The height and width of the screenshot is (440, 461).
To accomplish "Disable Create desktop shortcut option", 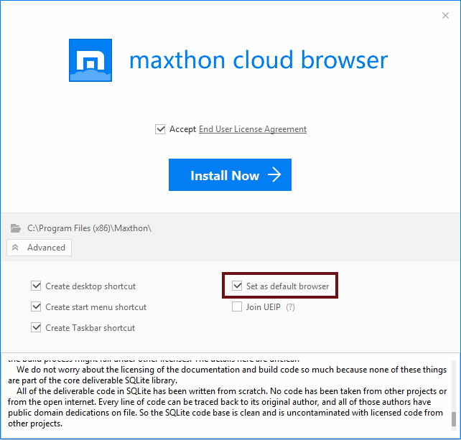I will 36,286.
